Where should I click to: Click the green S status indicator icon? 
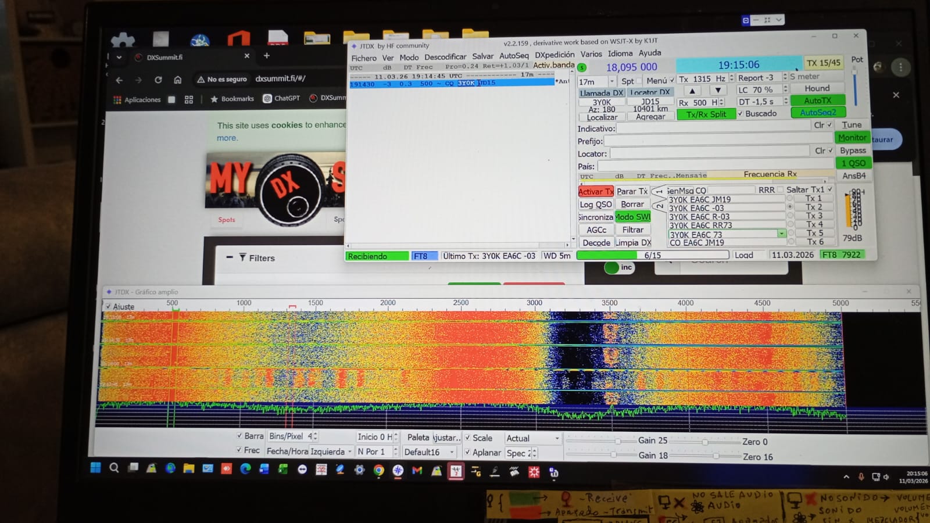pyautogui.click(x=581, y=67)
